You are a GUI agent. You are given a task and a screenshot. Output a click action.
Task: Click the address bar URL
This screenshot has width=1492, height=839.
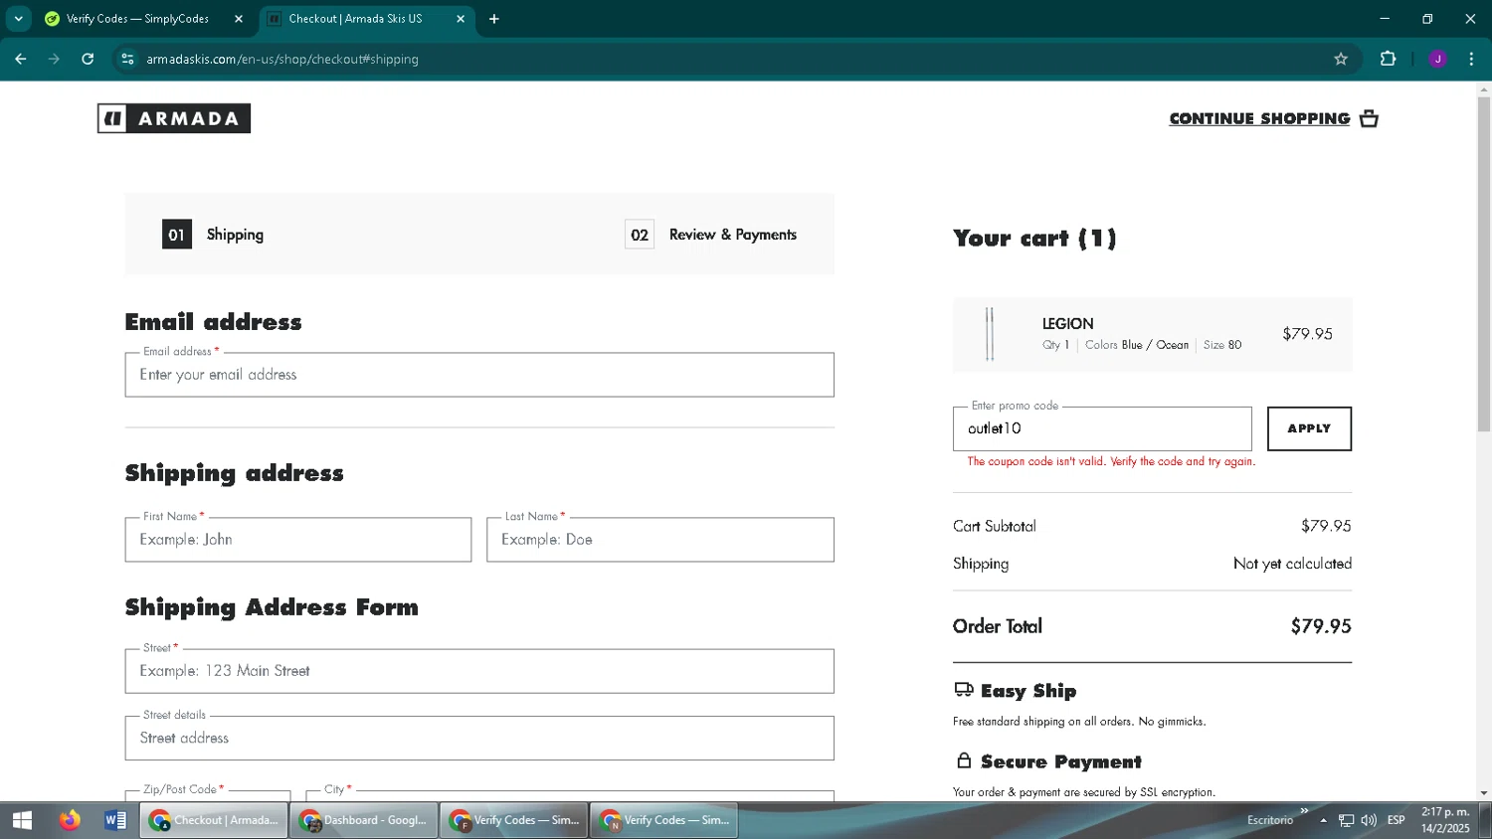pos(282,59)
